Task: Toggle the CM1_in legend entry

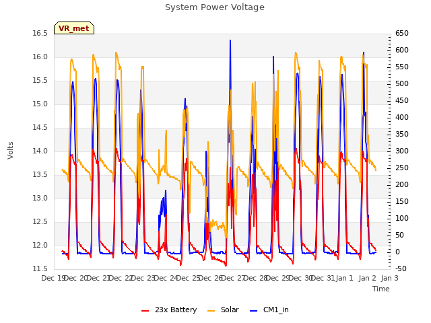Action: coord(269,310)
